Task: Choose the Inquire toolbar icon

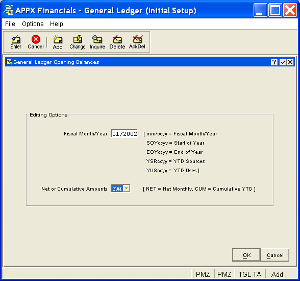Action: (x=97, y=42)
